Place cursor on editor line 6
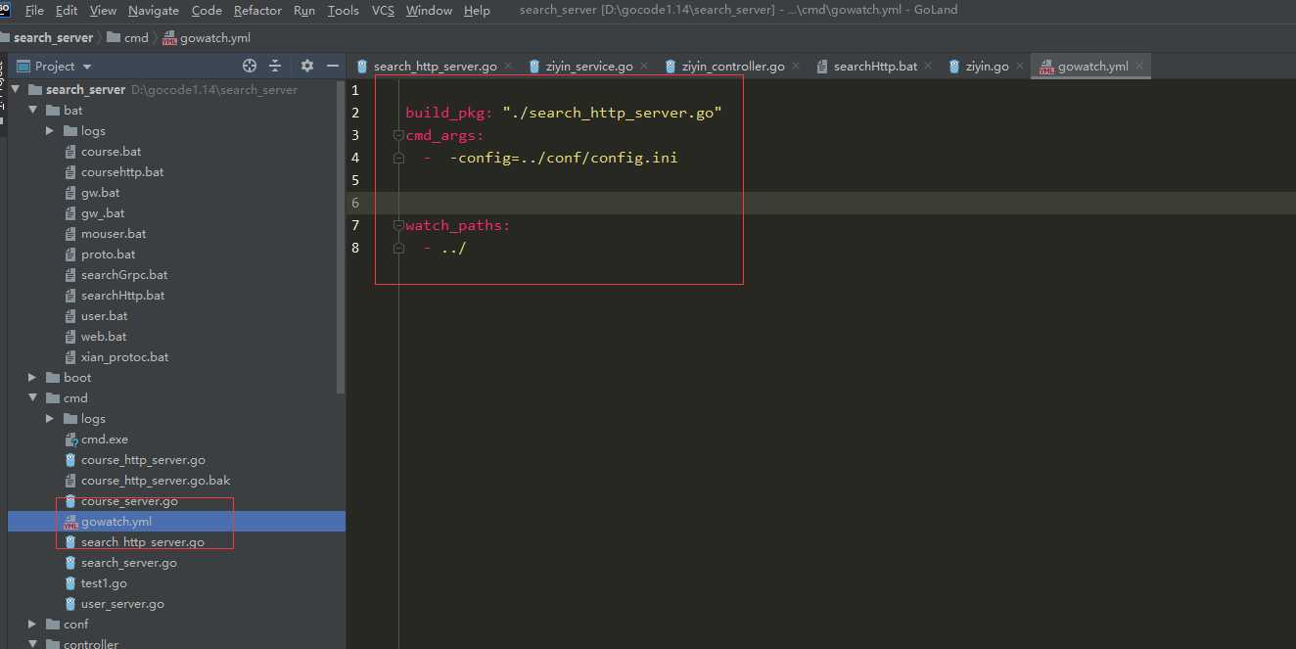1296x649 pixels. tap(820, 203)
